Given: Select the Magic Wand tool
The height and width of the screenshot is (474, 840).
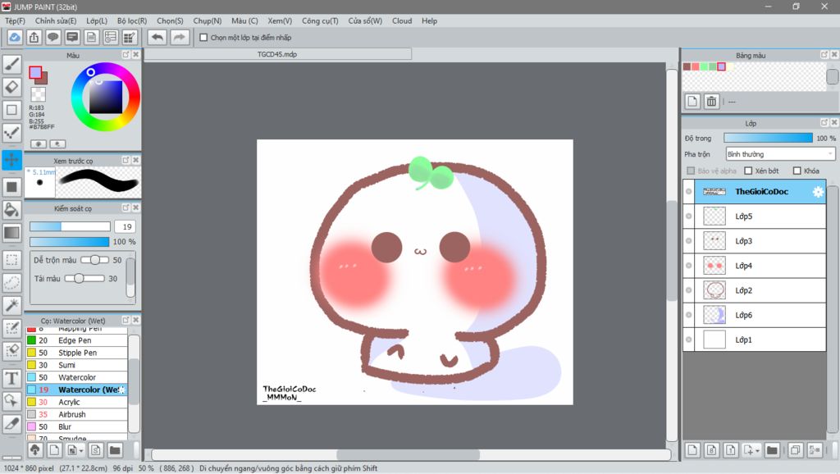Looking at the screenshot, I should (11, 305).
